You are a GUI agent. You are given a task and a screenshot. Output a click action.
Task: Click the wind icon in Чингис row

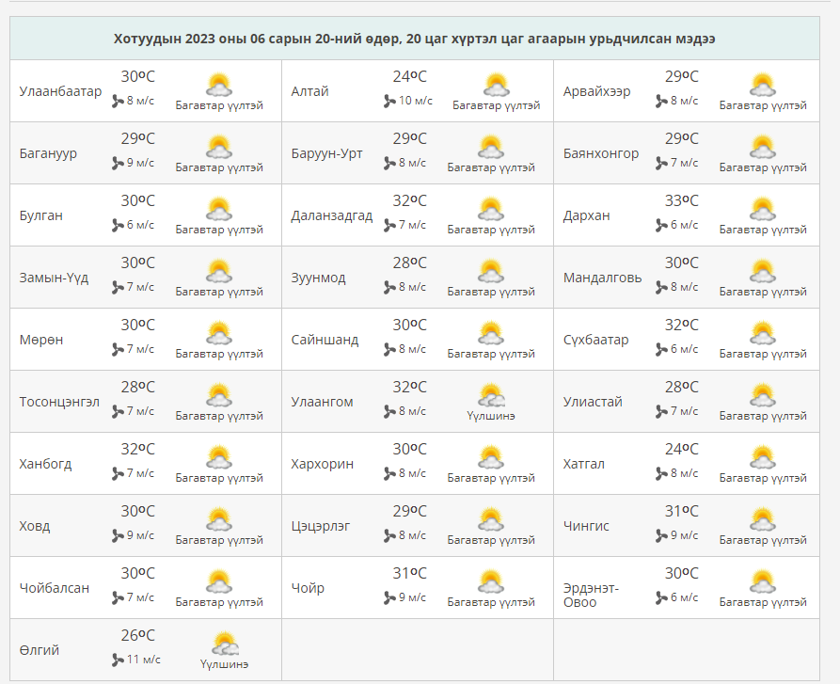coord(662,535)
